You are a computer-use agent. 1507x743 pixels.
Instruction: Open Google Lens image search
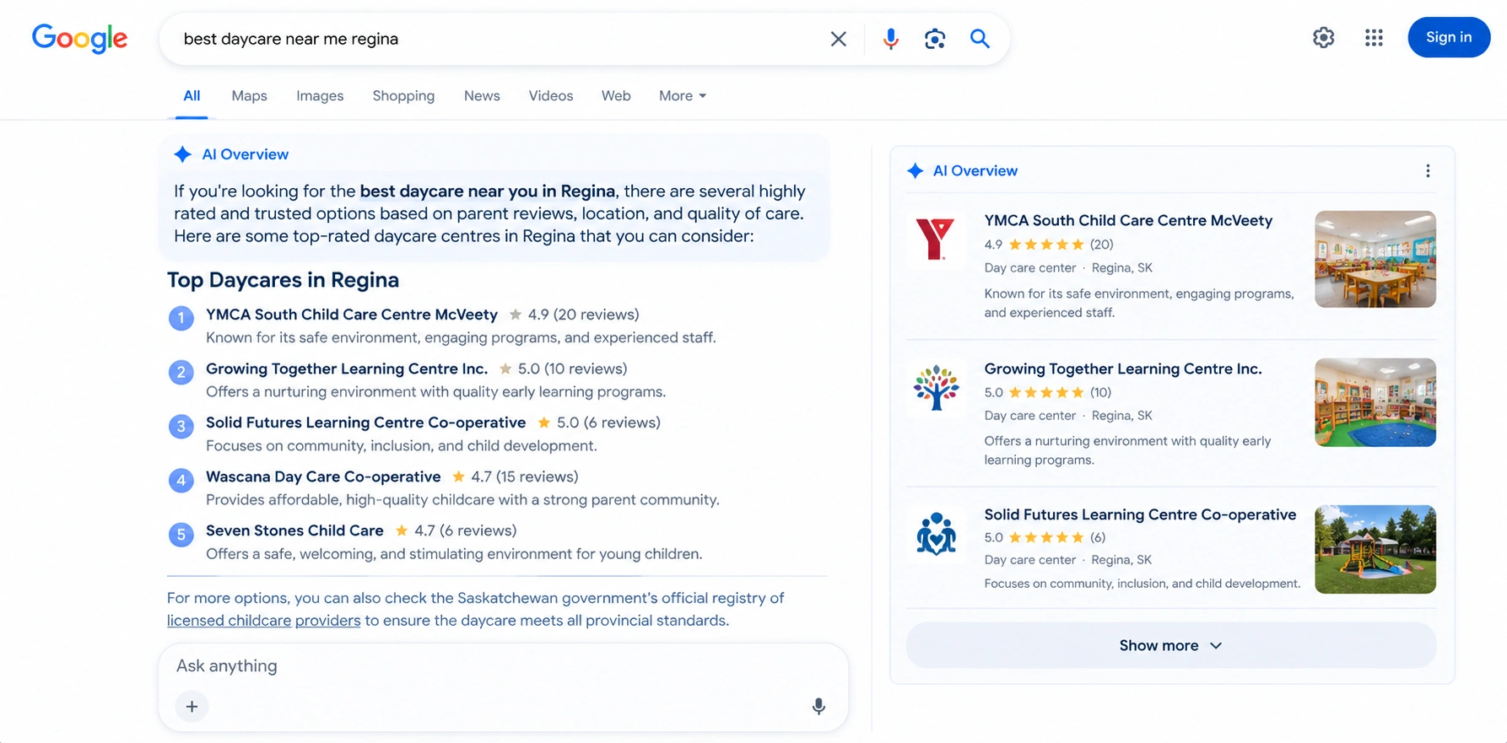pos(935,39)
